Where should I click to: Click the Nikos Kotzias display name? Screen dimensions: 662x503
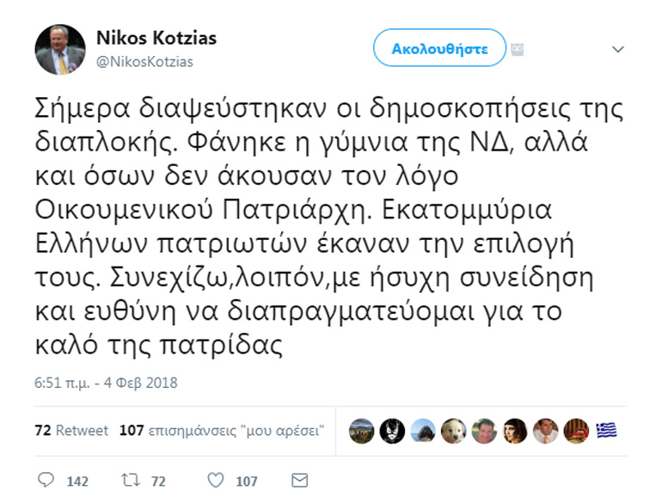pos(156,38)
